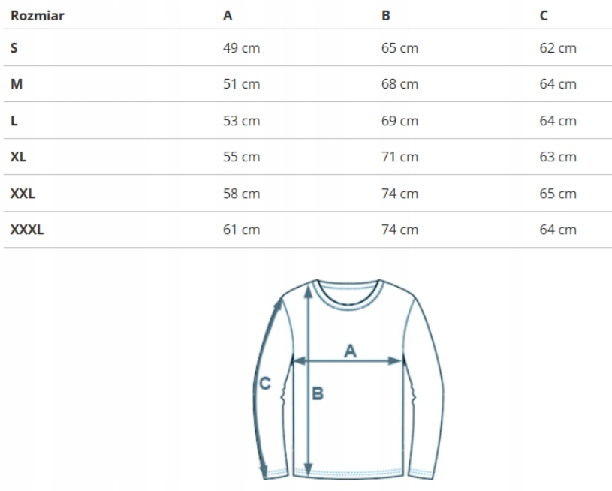Select the XXXL size row label
Screen dimensions: 612x491
click(x=27, y=230)
